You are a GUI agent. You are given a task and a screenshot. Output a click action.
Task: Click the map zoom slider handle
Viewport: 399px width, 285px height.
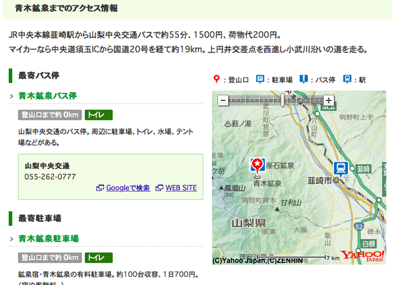282,100
